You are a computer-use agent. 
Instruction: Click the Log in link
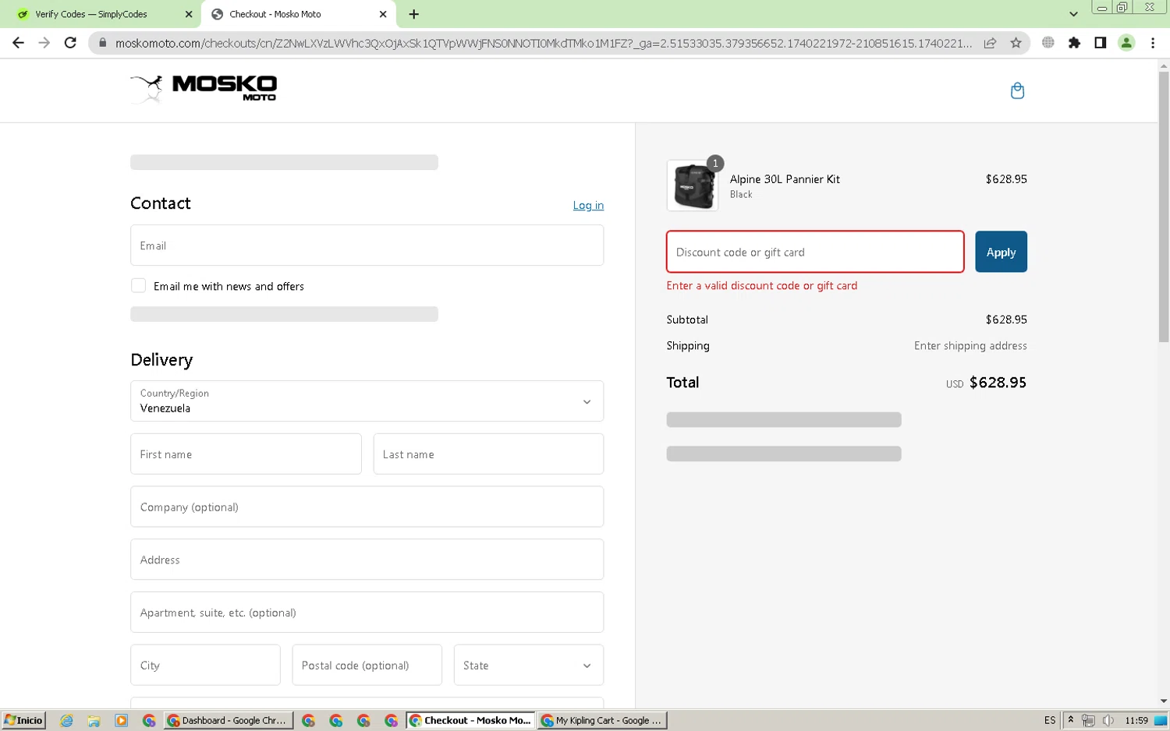(x=588, y=205)
